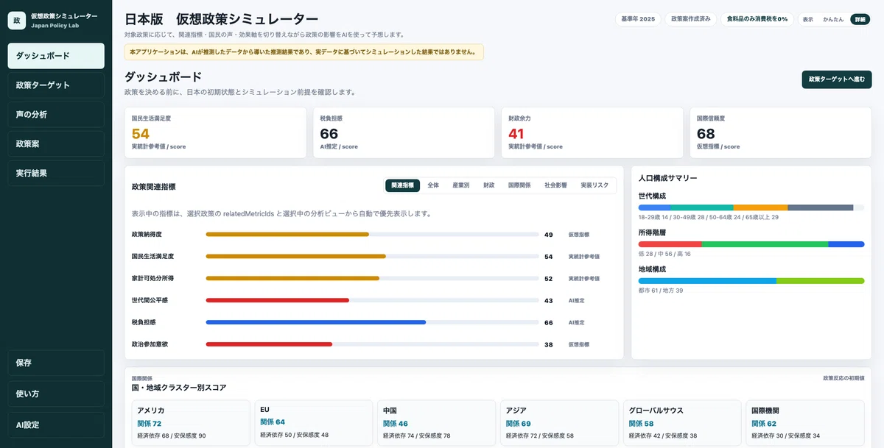Screen dimensions: 884x448
Task: Select the 財政 metrics tab
Action: [488, 185]
